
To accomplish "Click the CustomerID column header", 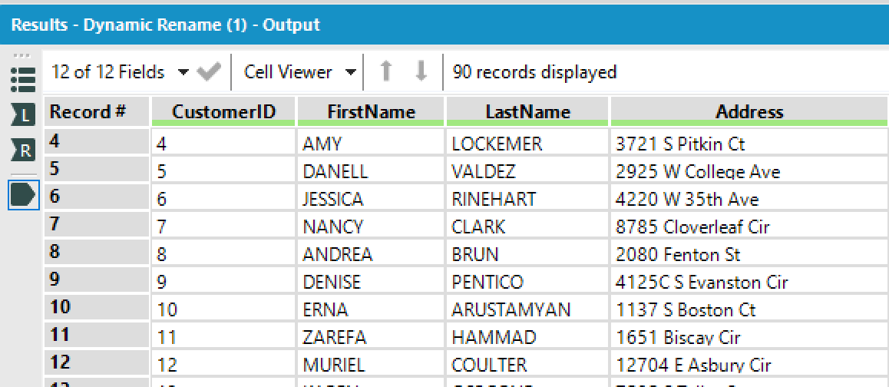I will (223, 111).
